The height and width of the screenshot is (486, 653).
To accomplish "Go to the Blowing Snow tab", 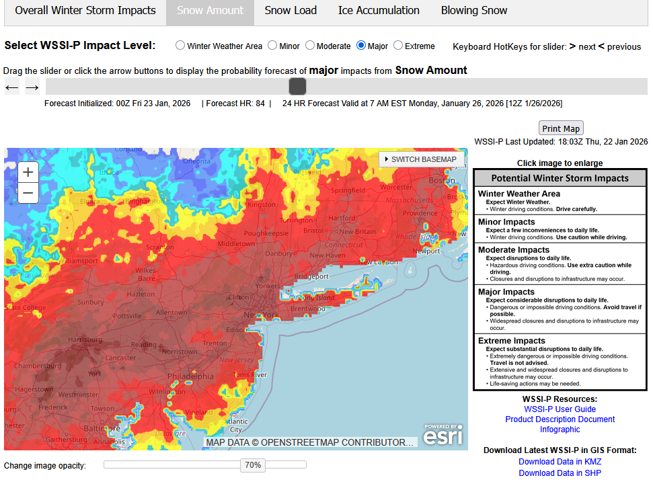I will 474,11.
